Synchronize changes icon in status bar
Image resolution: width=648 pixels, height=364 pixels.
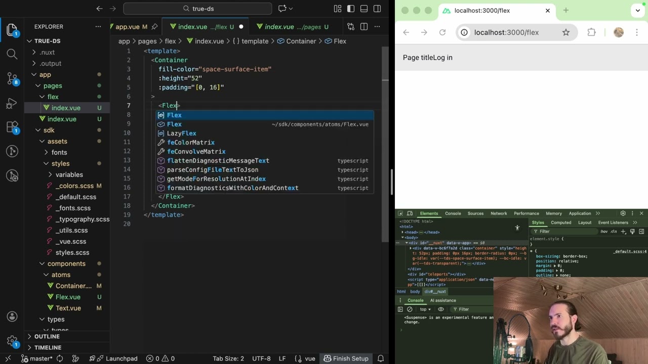[60, 358]
